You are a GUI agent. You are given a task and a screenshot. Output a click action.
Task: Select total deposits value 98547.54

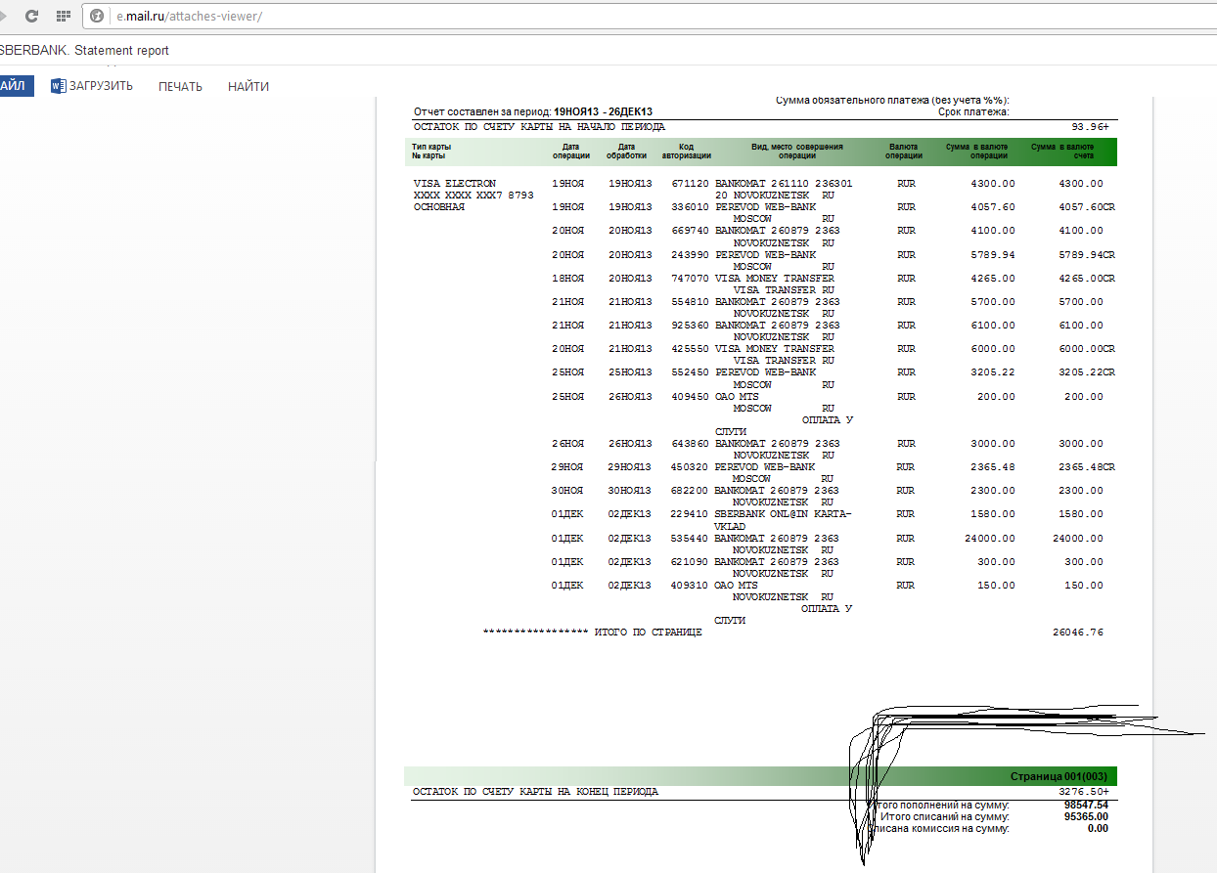click(1086, 805)
